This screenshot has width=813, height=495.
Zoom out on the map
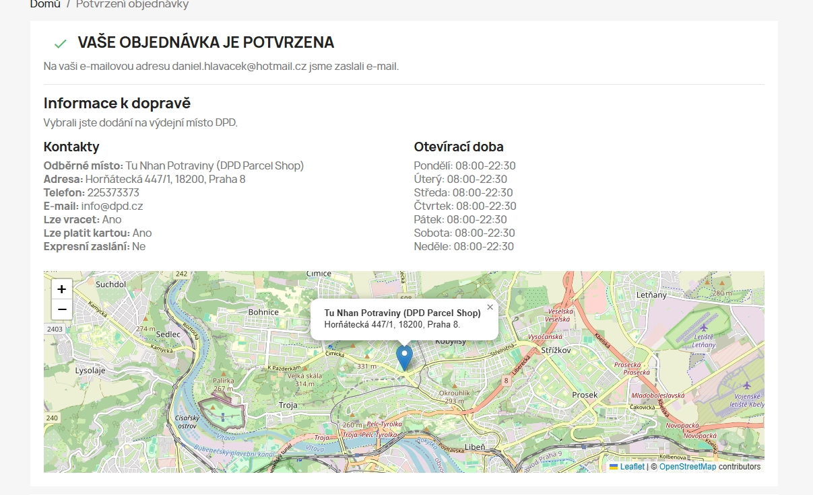[x=61, y=309]
